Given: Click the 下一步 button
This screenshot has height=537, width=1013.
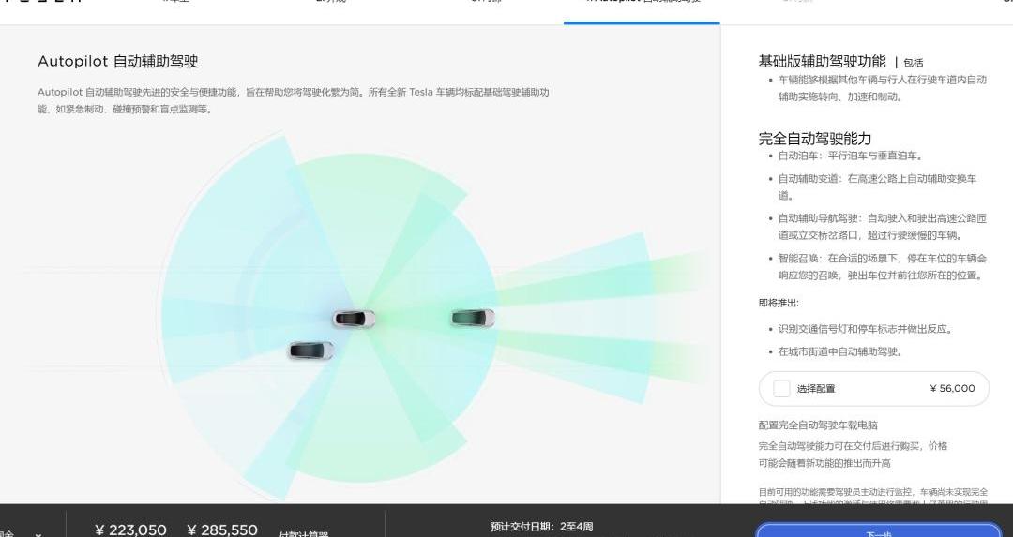Looking at the screenshot, I should [x=879, y=530].
